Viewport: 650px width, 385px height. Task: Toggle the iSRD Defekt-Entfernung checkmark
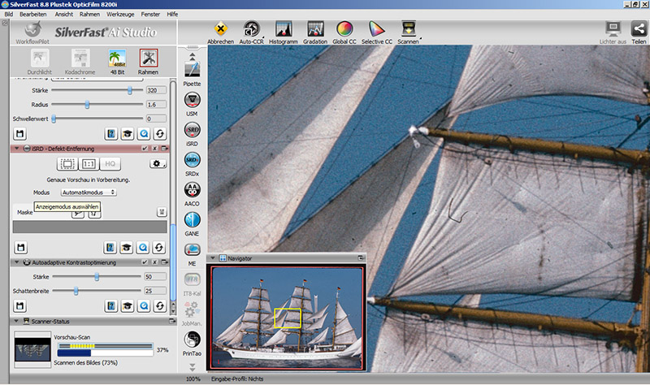(145, 149)
